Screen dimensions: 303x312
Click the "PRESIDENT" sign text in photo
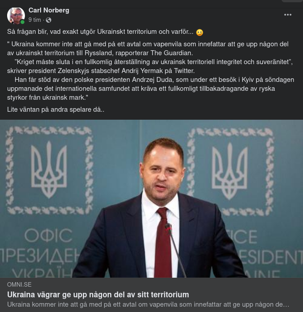click(x=266, y=257)
